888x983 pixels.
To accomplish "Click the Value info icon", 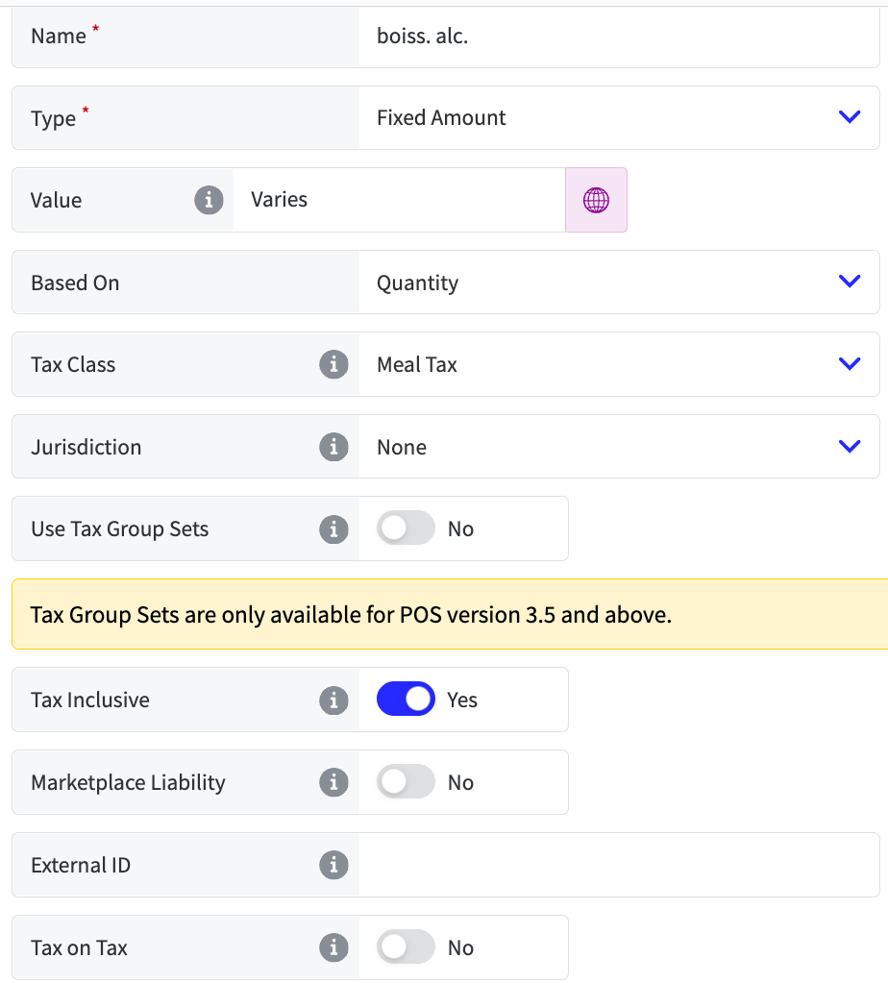I will coord(209,200).
